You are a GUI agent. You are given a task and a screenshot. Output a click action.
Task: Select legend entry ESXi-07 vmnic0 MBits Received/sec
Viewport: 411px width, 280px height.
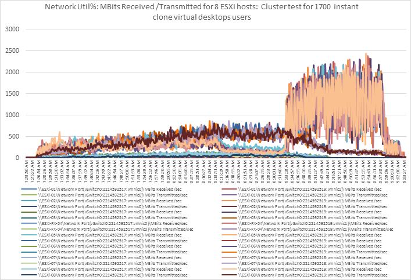tap(101, 258)
